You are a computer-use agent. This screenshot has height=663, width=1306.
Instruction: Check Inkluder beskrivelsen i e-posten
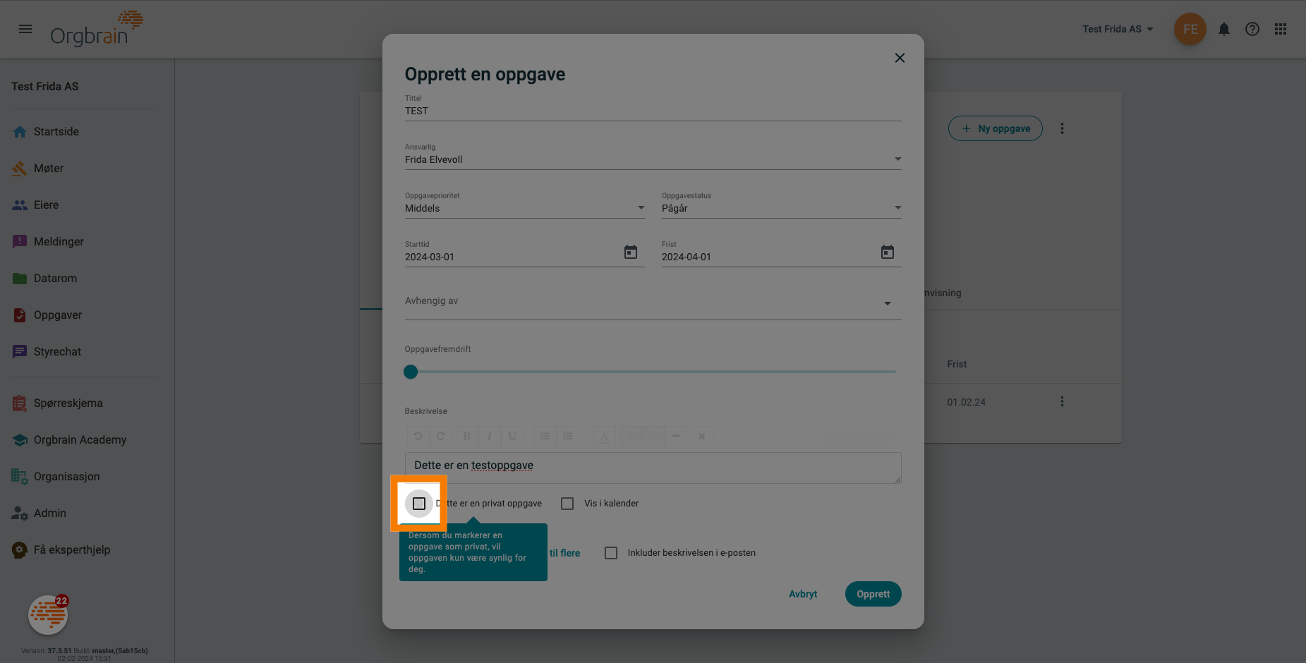(x=611, y=553)
